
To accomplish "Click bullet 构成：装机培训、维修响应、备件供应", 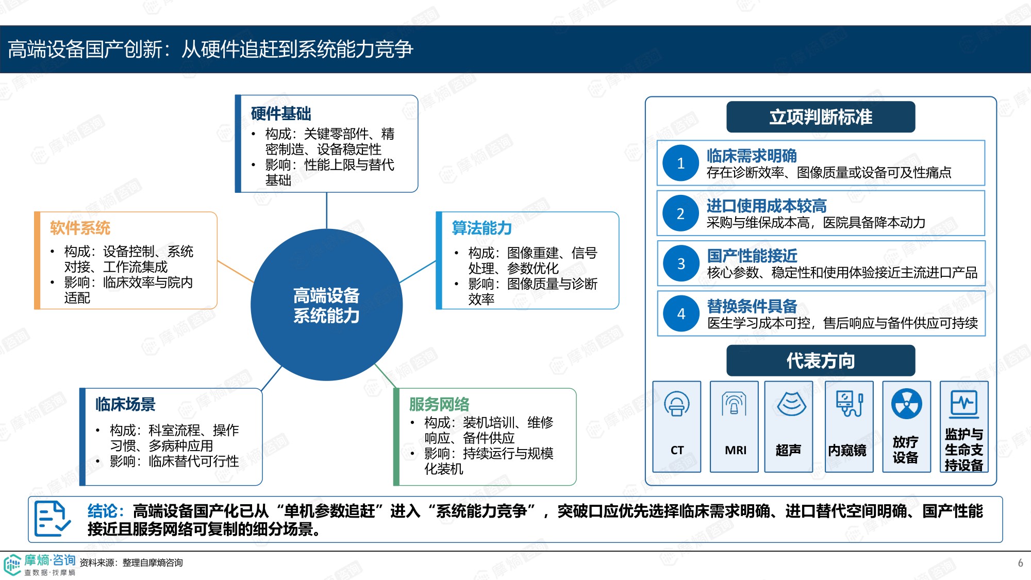I will (489, 430).
